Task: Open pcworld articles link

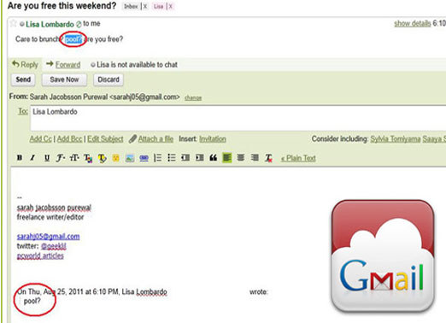Action: point(40,255)
